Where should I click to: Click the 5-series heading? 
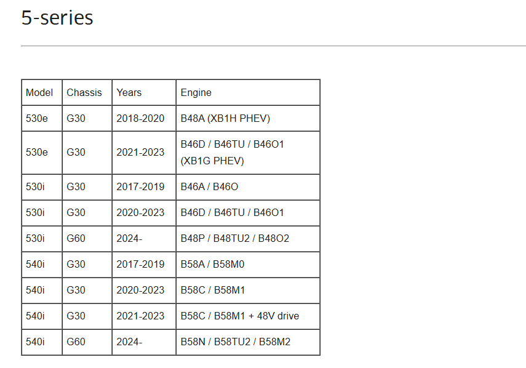[57, 17]
